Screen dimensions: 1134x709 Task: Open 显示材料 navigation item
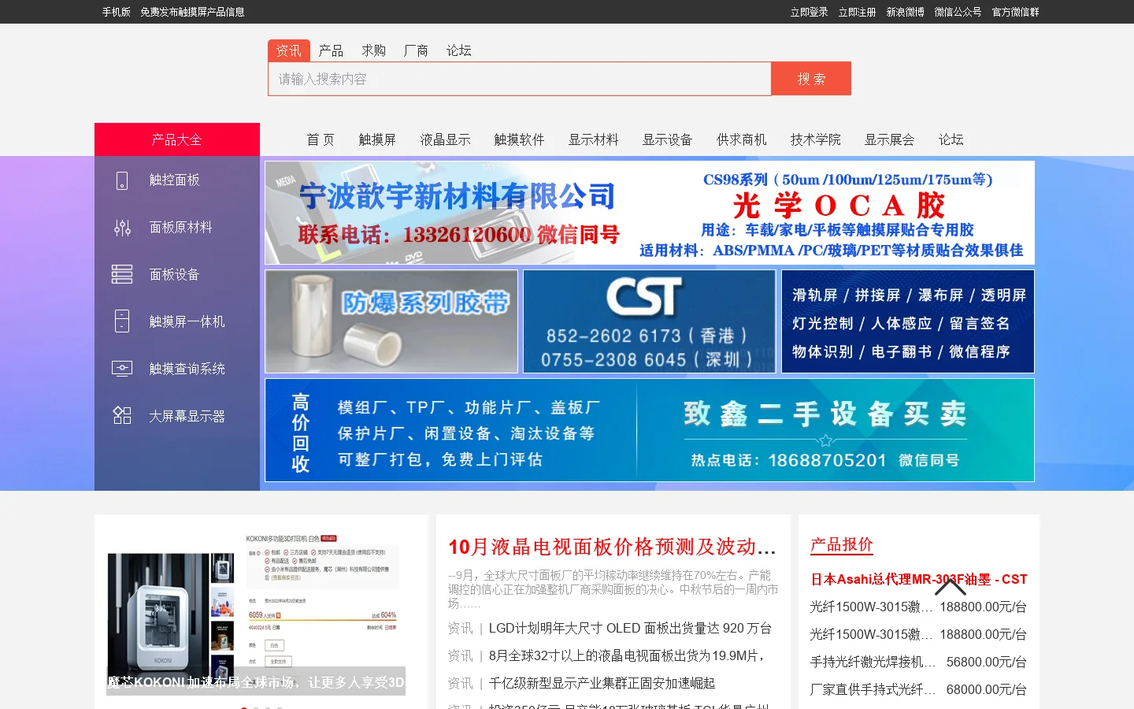click(x=594, y=139)
